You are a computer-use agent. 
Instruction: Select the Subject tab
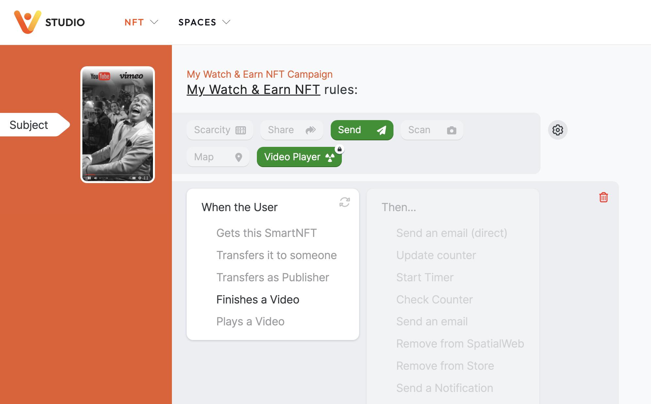pos(34,125)
